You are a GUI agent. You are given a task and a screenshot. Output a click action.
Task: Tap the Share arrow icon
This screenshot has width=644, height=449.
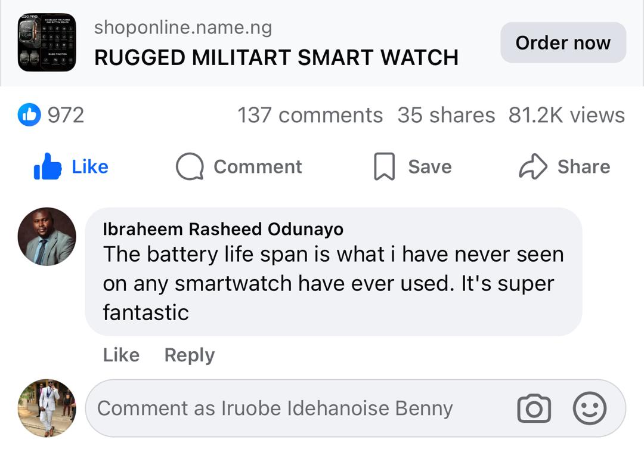532,167
